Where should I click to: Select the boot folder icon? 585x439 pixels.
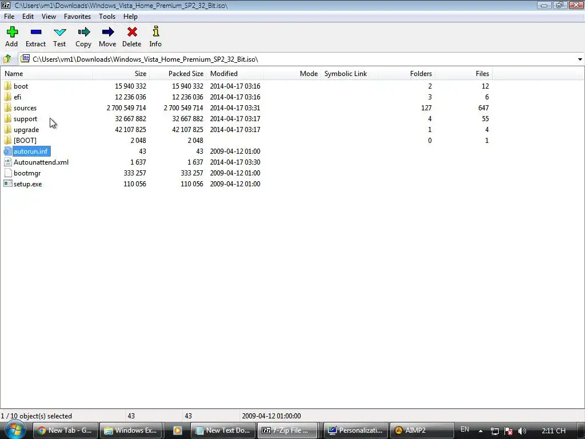8,86
